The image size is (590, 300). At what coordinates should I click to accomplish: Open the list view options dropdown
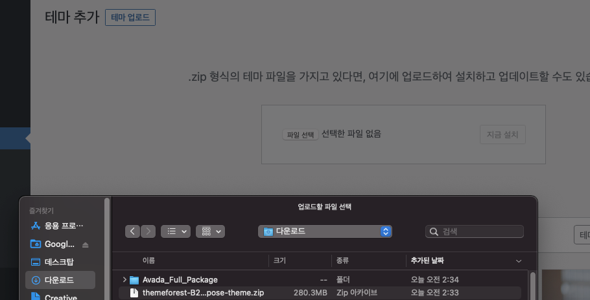(x=176, y=231)
